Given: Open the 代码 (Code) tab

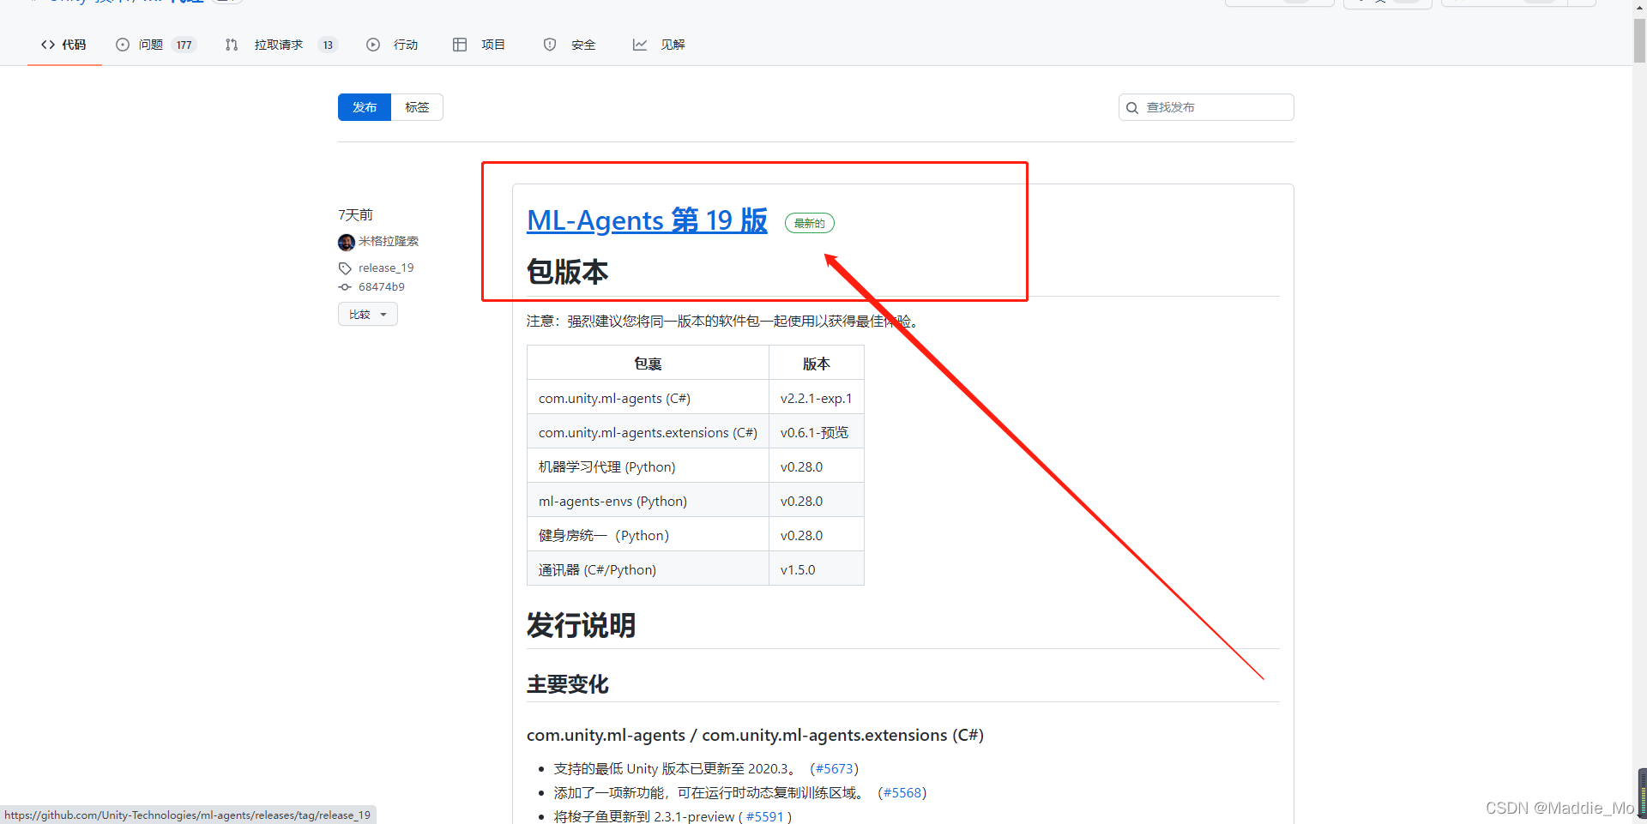Looking at the screenshot, I should 64,45.
